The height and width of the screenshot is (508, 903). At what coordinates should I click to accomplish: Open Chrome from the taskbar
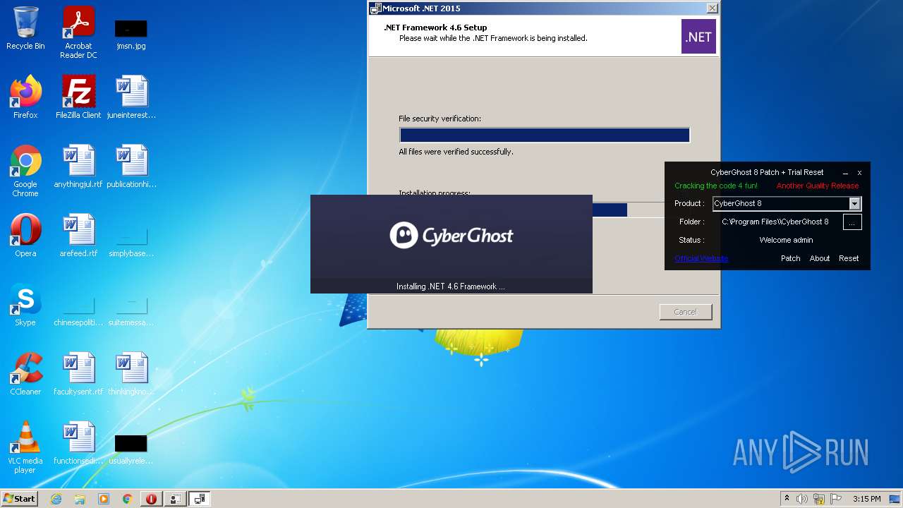pyautogui.click(x=127, y=499)
